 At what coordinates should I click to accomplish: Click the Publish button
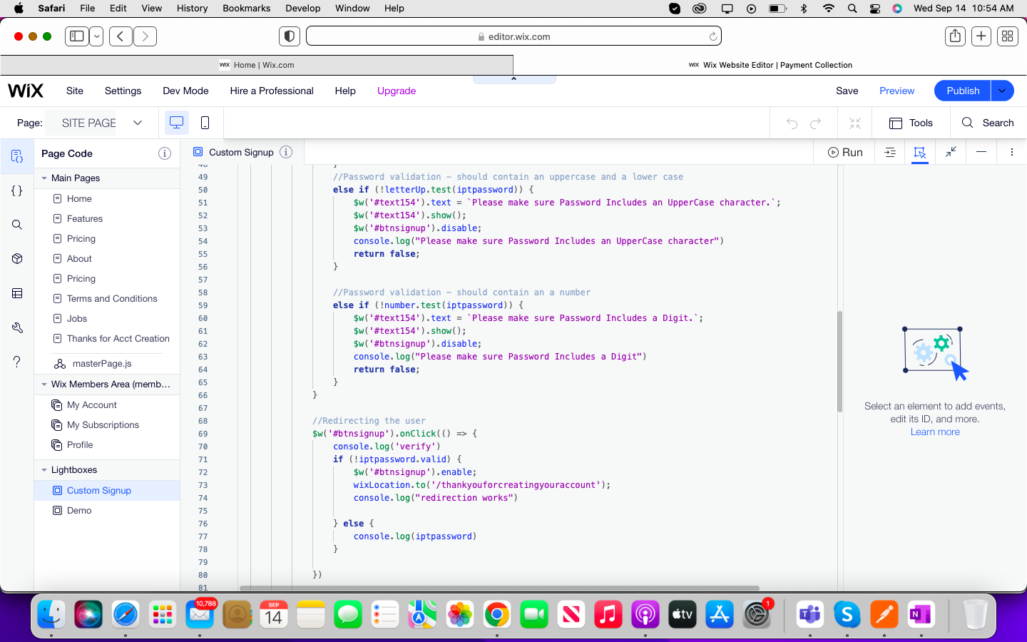962,91
